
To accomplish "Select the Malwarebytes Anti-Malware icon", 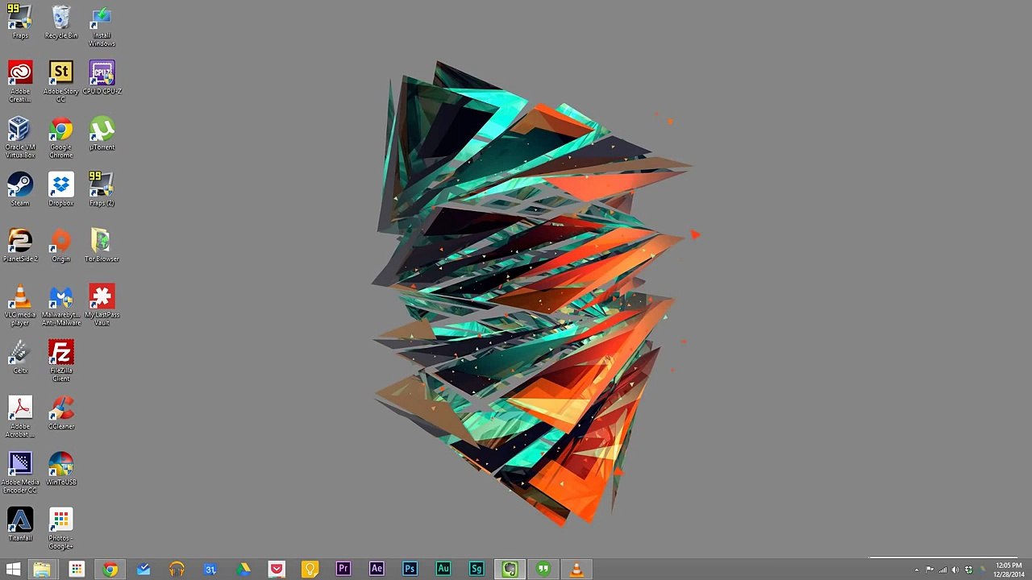I will pos(61,304).
